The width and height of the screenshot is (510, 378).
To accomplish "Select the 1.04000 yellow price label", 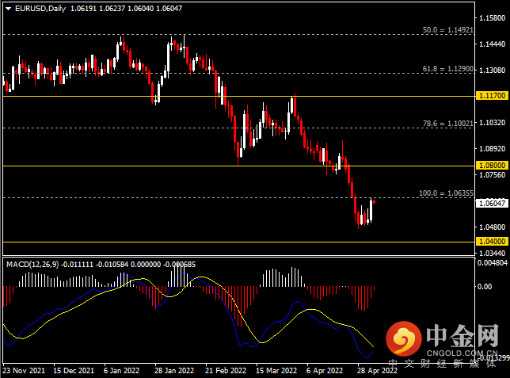I will click(492, 242).
